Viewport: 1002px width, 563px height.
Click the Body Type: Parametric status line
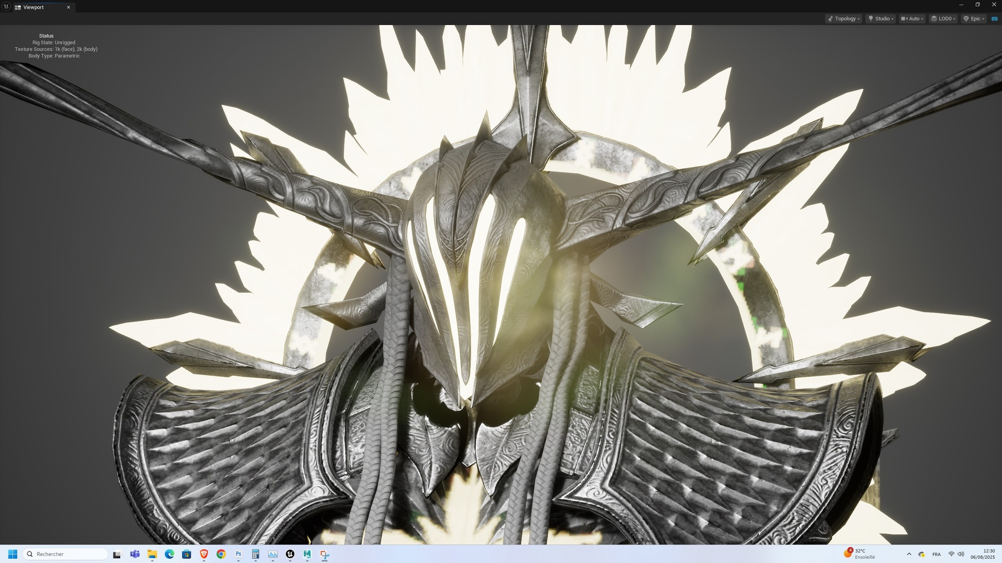(x=54, y=56)
